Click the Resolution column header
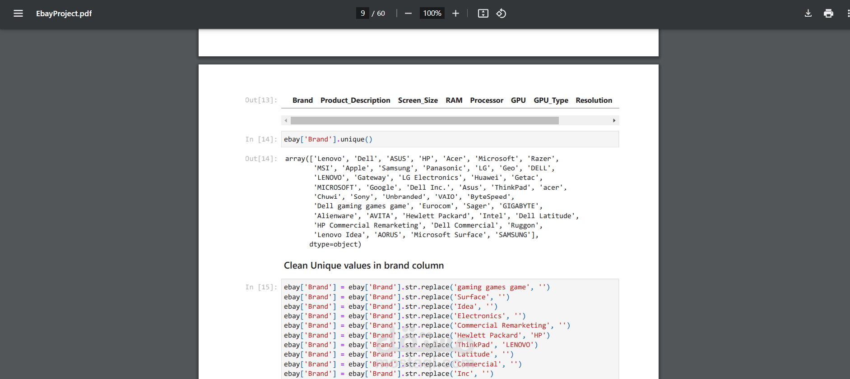850x379 pixels. (594, 100)
